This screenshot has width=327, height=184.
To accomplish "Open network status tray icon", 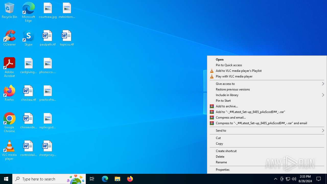I will pyautogui.click(x=288, y=179).
